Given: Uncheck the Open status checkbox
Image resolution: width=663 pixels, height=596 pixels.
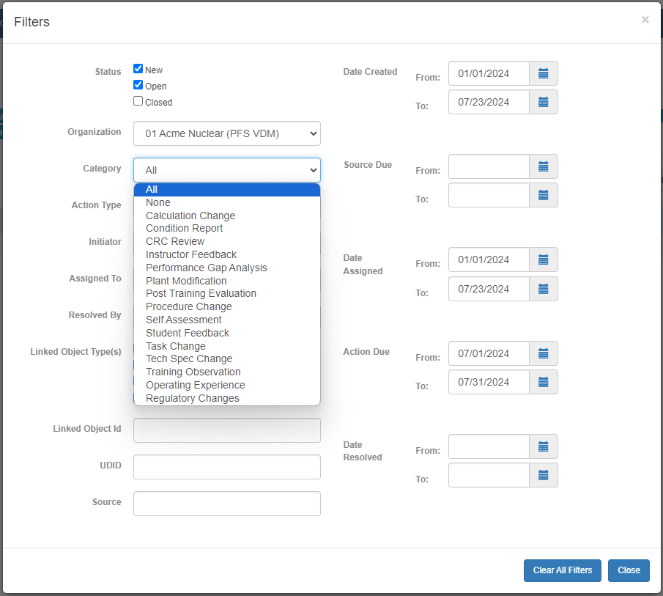Looking at the screenshot, I should [138, 85].
